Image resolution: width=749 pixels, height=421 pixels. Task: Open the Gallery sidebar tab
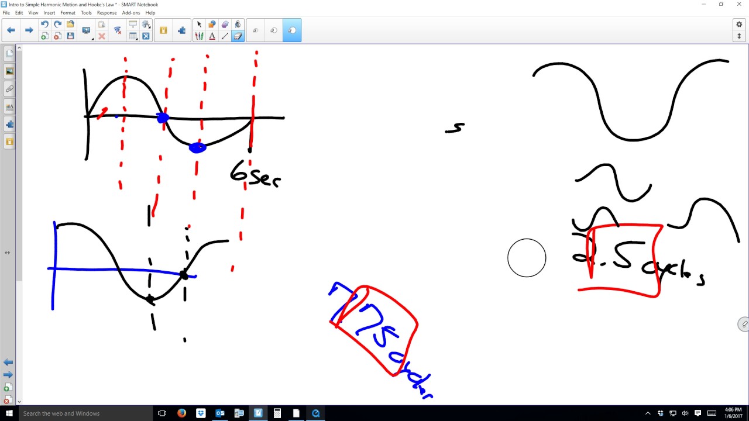click(9, 71)
